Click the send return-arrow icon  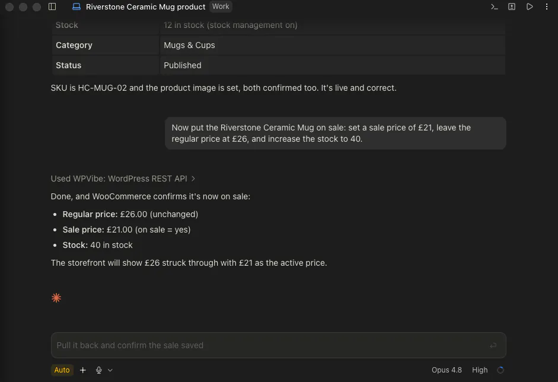[x=493, y=345]
